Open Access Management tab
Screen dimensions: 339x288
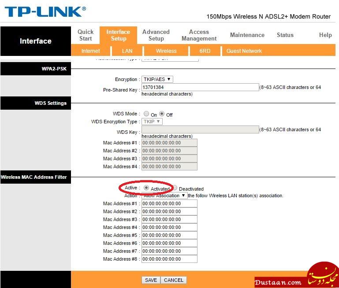coord(199,35)
